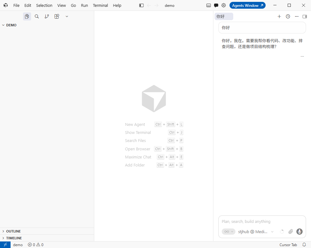
Task: Open the View menu
Action: 62,5
